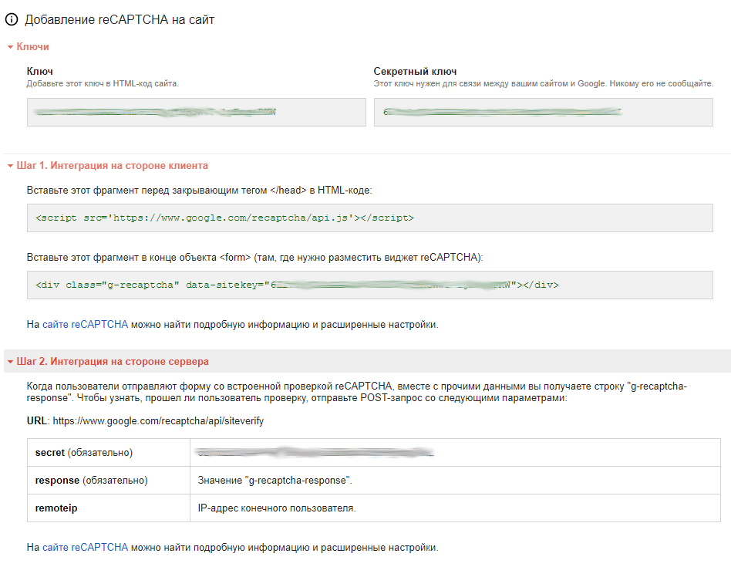Screen dimensions: 731x567
Task: Open the bottom сайте reCAPTCHA link
Action: pos(85,548)
